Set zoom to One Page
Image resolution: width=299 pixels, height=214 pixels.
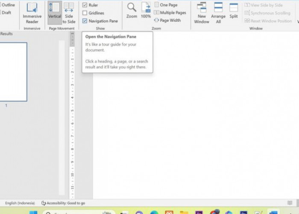(x=166, y=5)
